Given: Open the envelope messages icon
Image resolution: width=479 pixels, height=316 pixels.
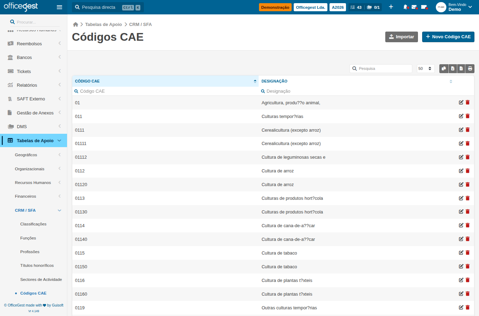Looking at the screenshot, I should click(414, 7).
